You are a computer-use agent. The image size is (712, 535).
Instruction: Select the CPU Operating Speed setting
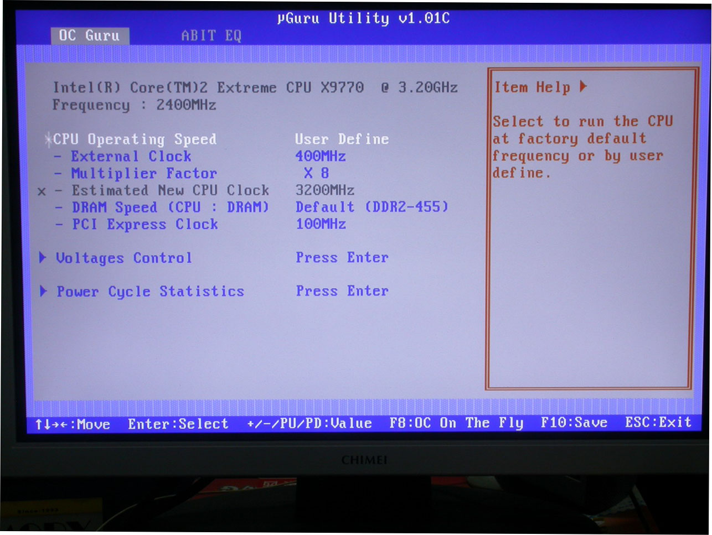[135, 139]
